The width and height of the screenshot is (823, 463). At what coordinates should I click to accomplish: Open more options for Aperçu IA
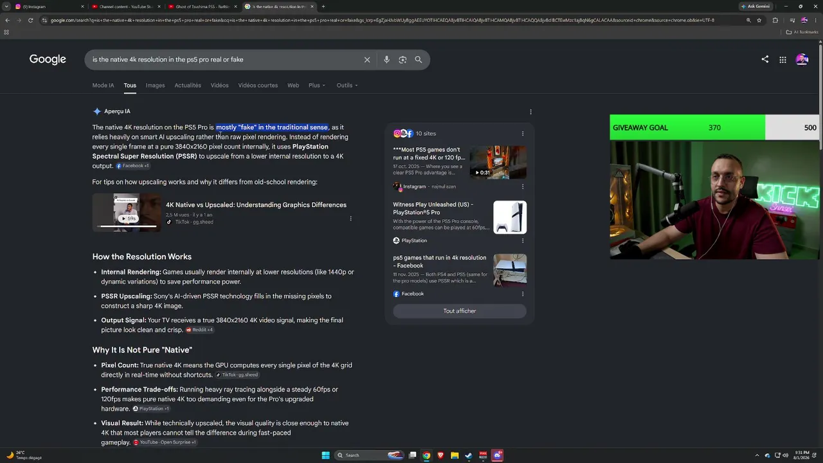pos(530,112)
